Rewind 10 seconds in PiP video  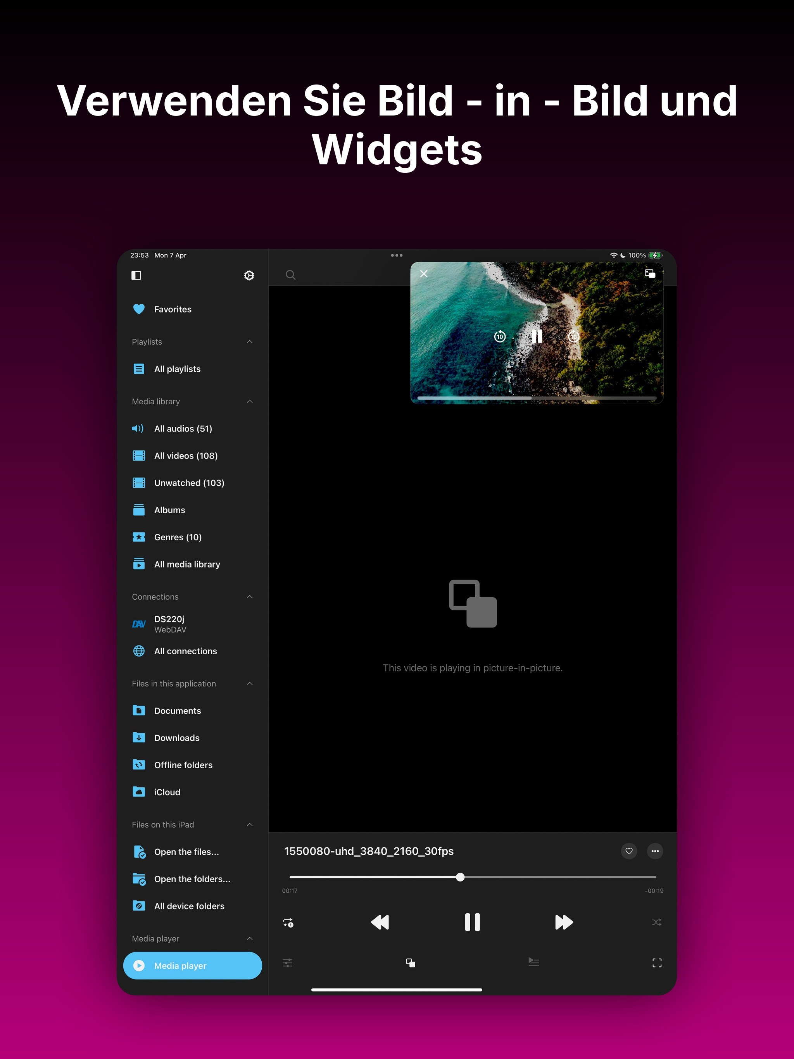point(500,336)
